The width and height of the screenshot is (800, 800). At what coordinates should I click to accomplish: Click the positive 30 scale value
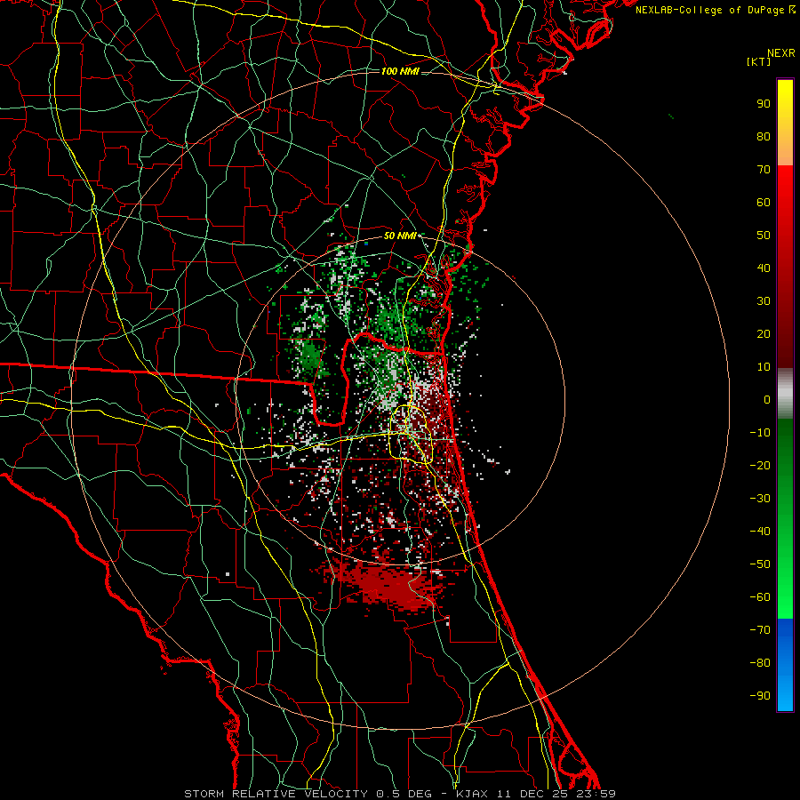(x=764, y=301)
